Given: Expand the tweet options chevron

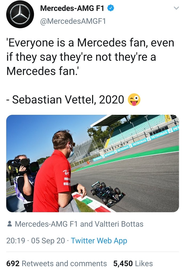Looking at the screenshot, I should (176, 8).
